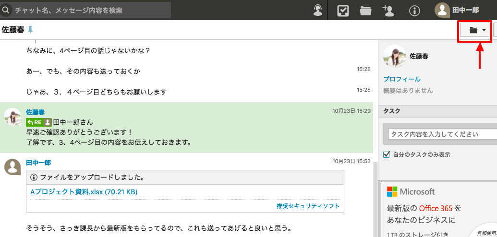Image resolution: width=497 pixels, height=237 pixels.
Task: Click the message じゃあ、3，4ページ目どちらもお願いします
Action: (97, 92)
